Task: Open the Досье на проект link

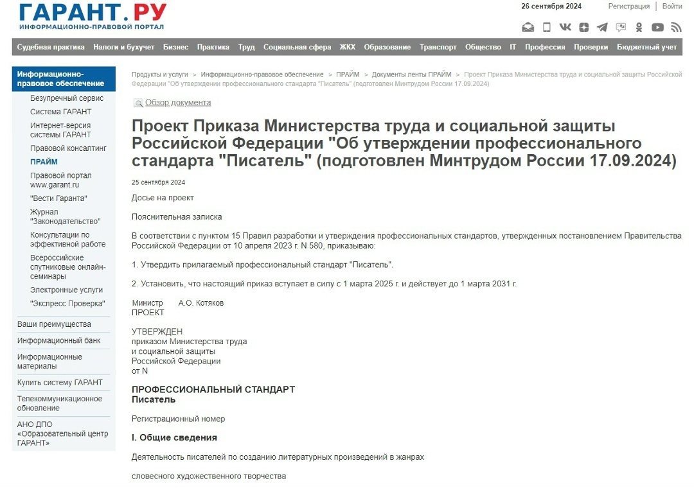Action: (163, 198)
